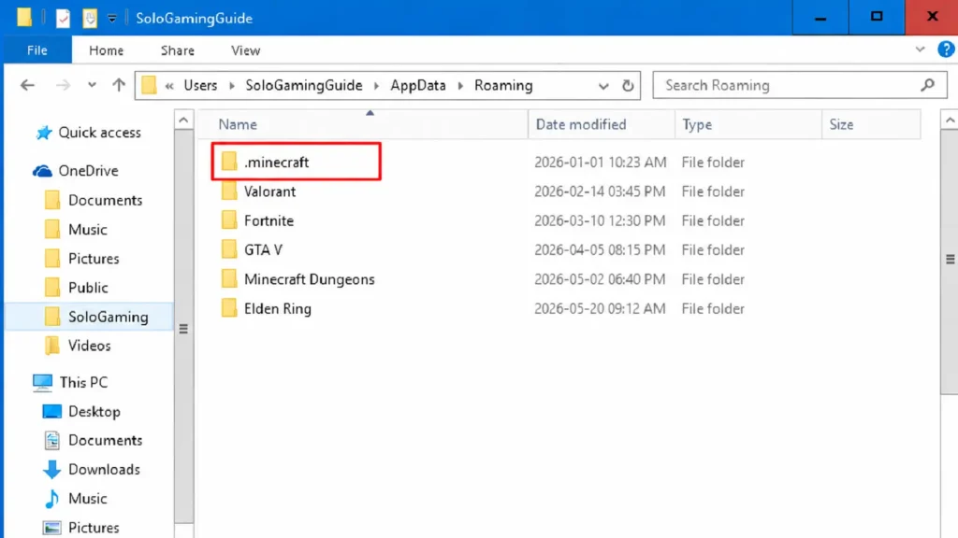Click the New folder quick access toolbar icon
The width and height of the screenshot is (958, 538).
(x=90, y=19)
